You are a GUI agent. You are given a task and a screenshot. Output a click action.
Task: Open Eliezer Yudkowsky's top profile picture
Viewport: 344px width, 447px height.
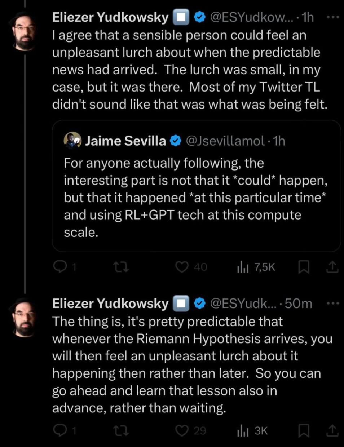(25, 31)
